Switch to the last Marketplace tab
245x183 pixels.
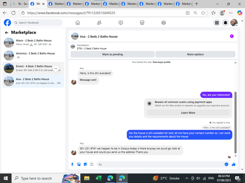click(x=184, y=4)
